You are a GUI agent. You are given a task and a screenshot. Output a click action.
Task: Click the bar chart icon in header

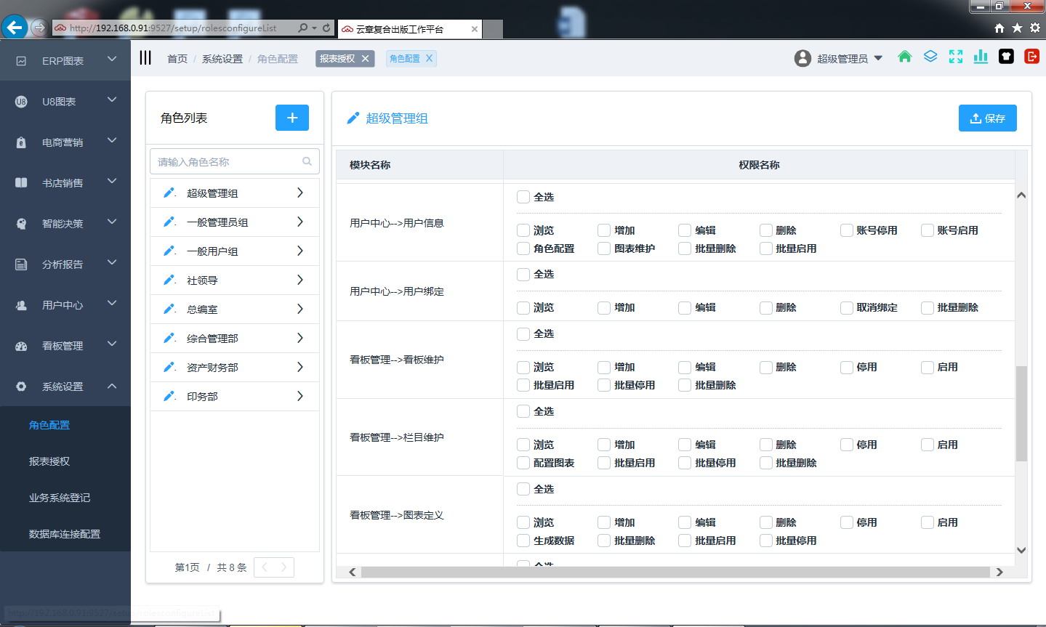pyautogui.click(x=981, y=57)
